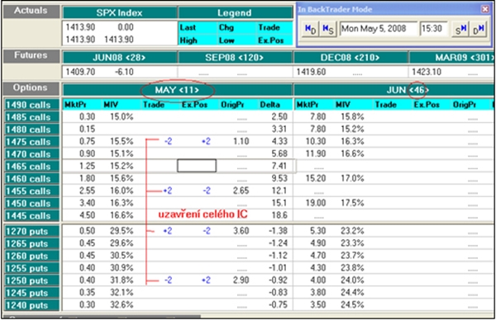Select the SEP08 <120> futures column
Image resolution: width=496 pixels, height=320 pixels.
[x=235, y=58]
